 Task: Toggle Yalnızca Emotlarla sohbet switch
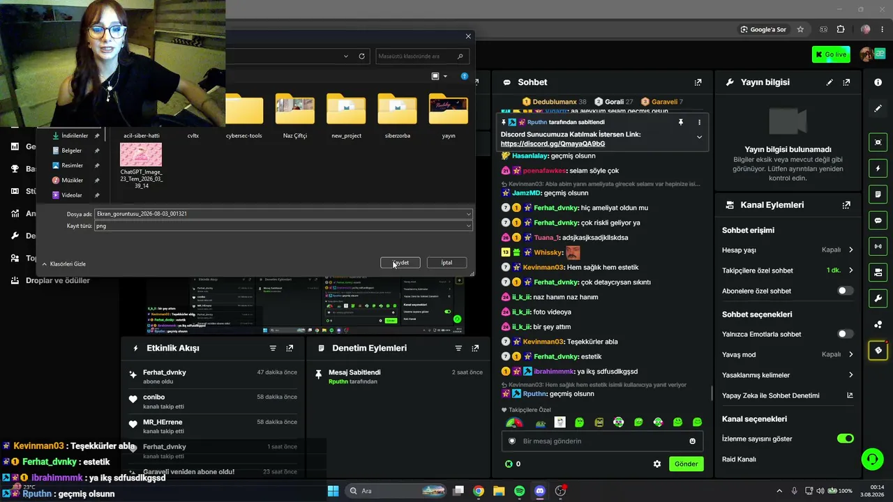pos(845,334)
